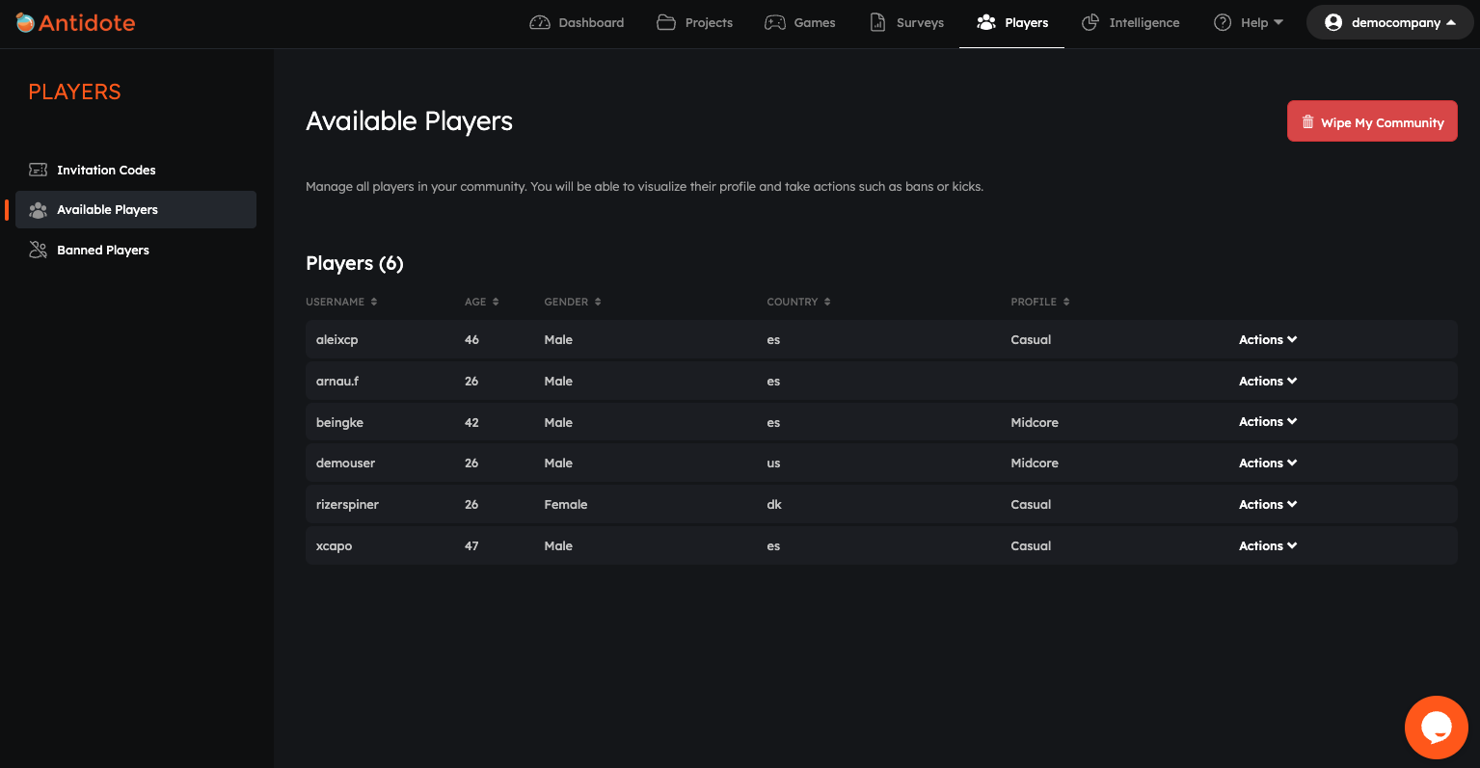Expand Actions menu for aleixcp

1267,340
